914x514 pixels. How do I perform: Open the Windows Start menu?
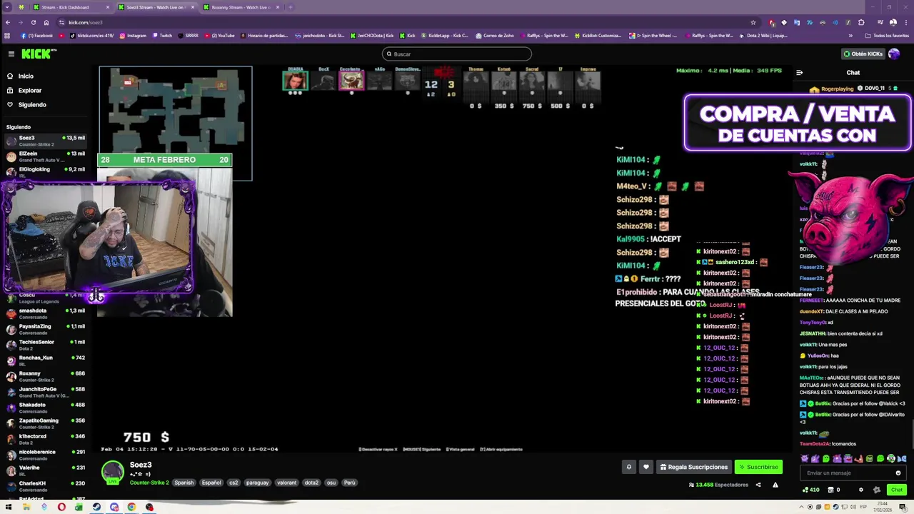pos(9,508)
